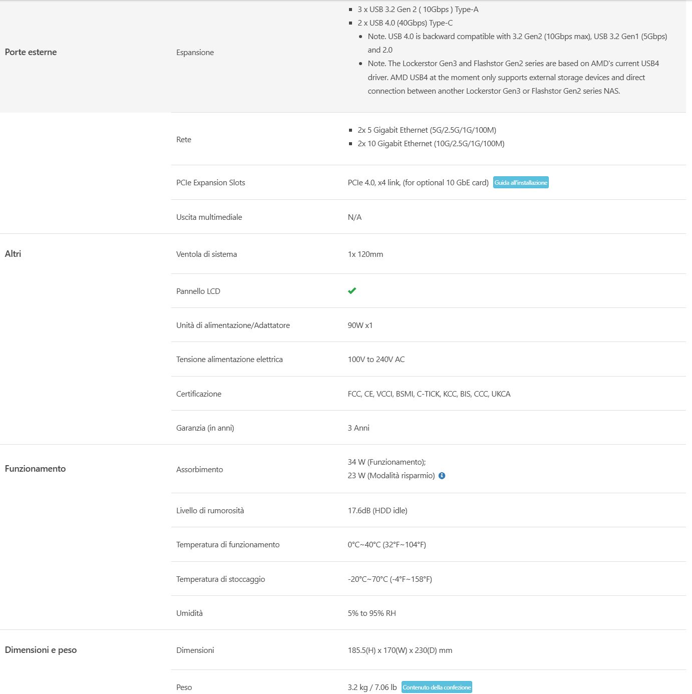692x694 pixels.
Task: Click the Livello di rumorosità label
Action: pyautogui.click(x=210, y=511)
